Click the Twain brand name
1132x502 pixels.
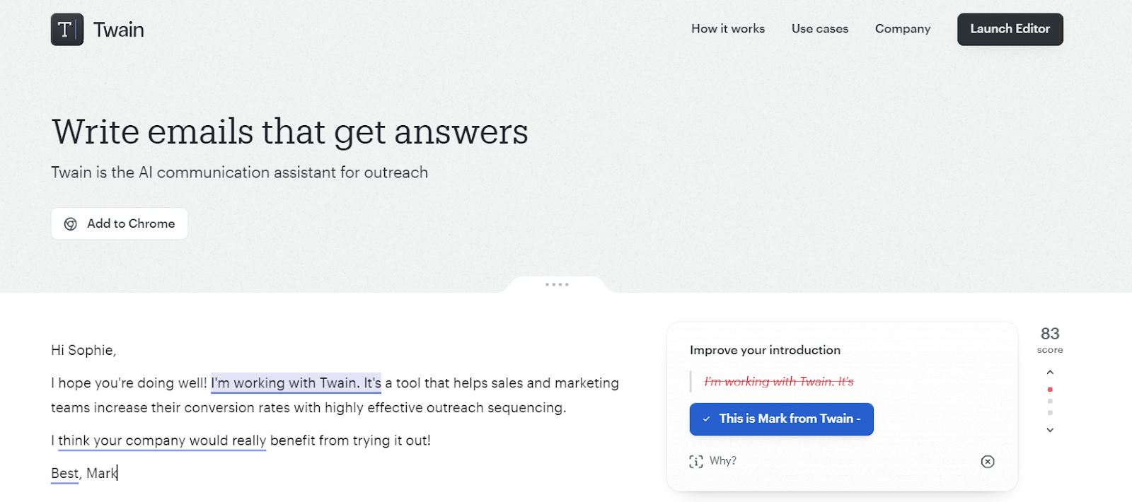[119, 30]
